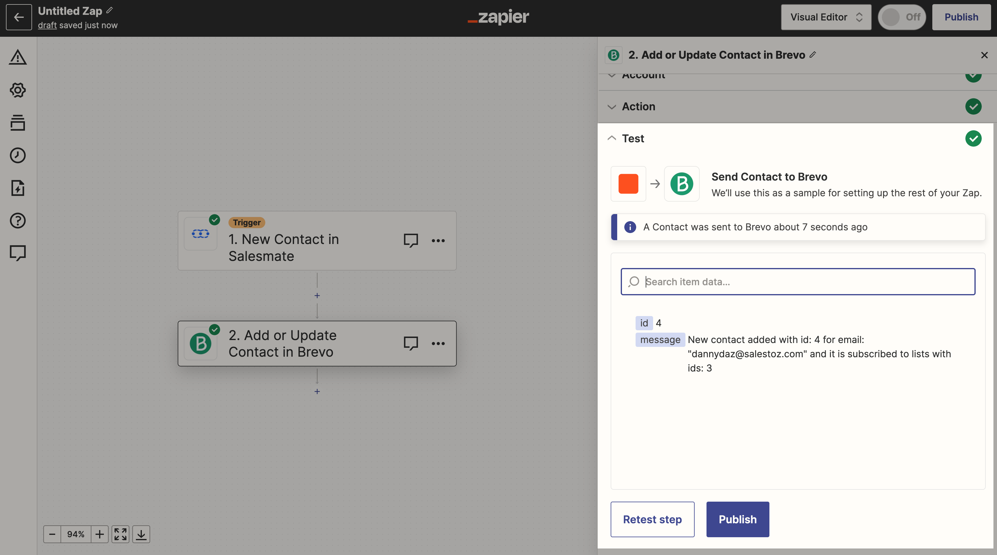Click the Salesmate app icon in step 1
997x555 pixels.
[201, 234]
